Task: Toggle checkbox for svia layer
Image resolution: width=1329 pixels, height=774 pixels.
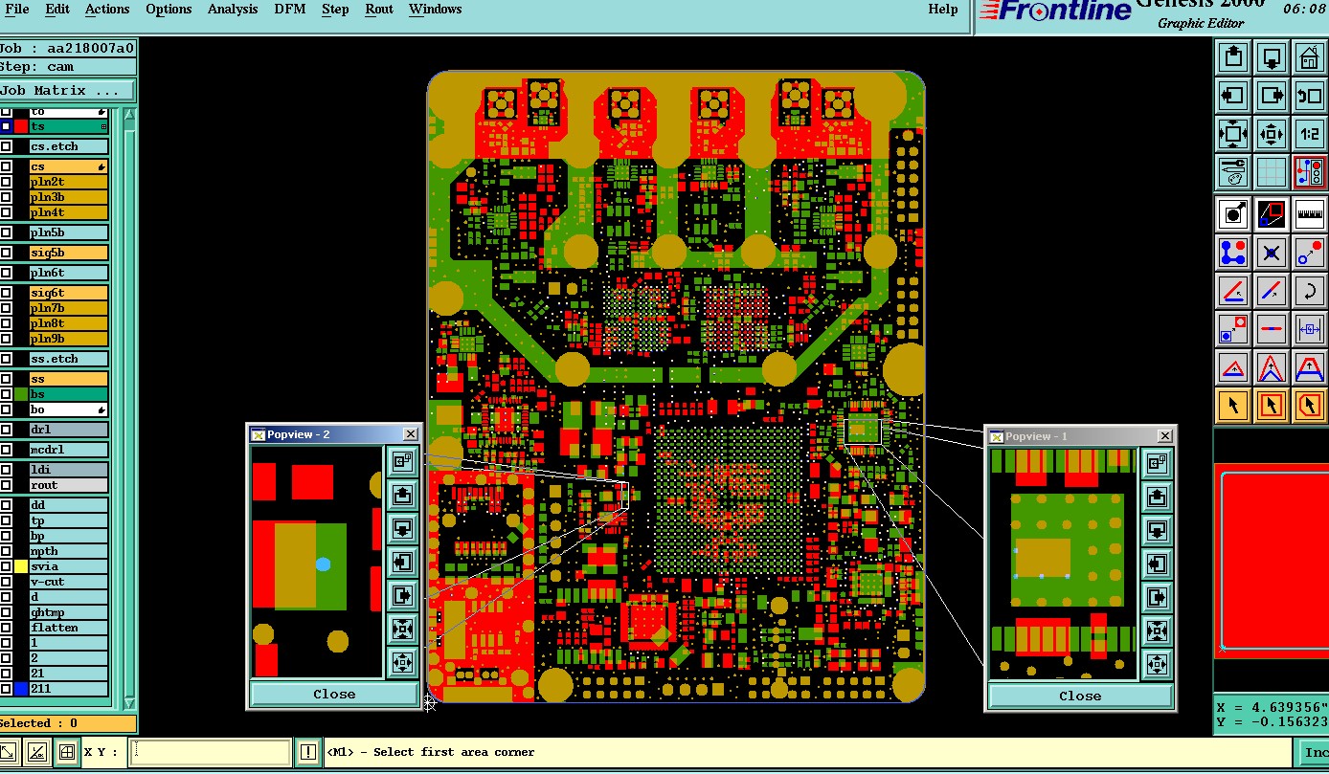Action: [6, 566]
